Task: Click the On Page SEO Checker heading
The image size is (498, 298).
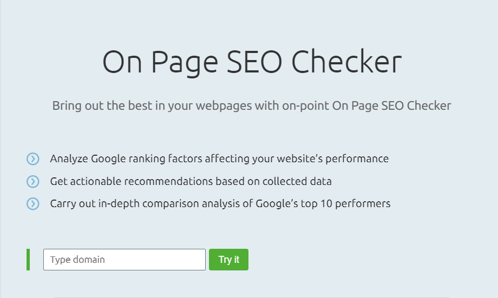Action: point(252,62)
